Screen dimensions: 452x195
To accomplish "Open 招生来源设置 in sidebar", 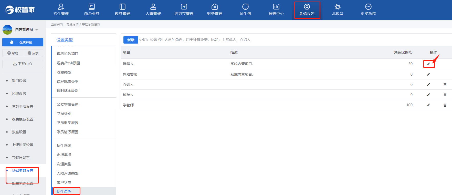I will (x=23, y=183).
